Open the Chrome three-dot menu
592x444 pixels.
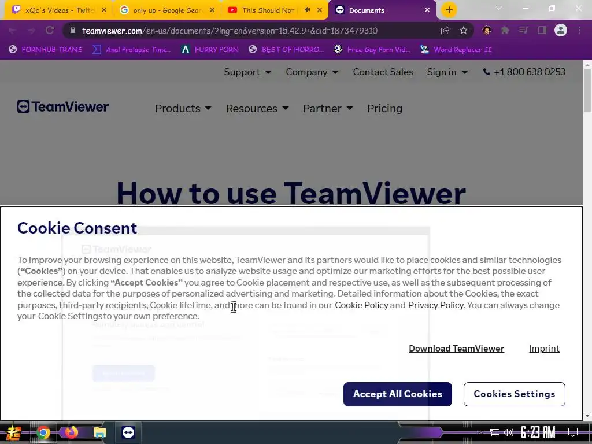tap(579, 30)
